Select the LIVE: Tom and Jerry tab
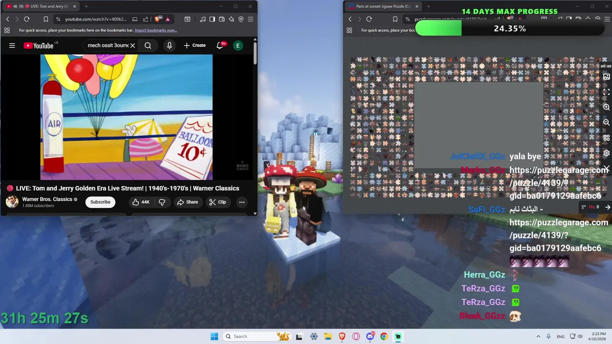The height and width of the screenshot is (344, 612). pos(40,6)
